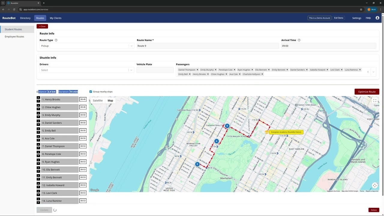Click RouteBot logo link
The width and height of the screenshot is (384, 216).
click(9, 18)
